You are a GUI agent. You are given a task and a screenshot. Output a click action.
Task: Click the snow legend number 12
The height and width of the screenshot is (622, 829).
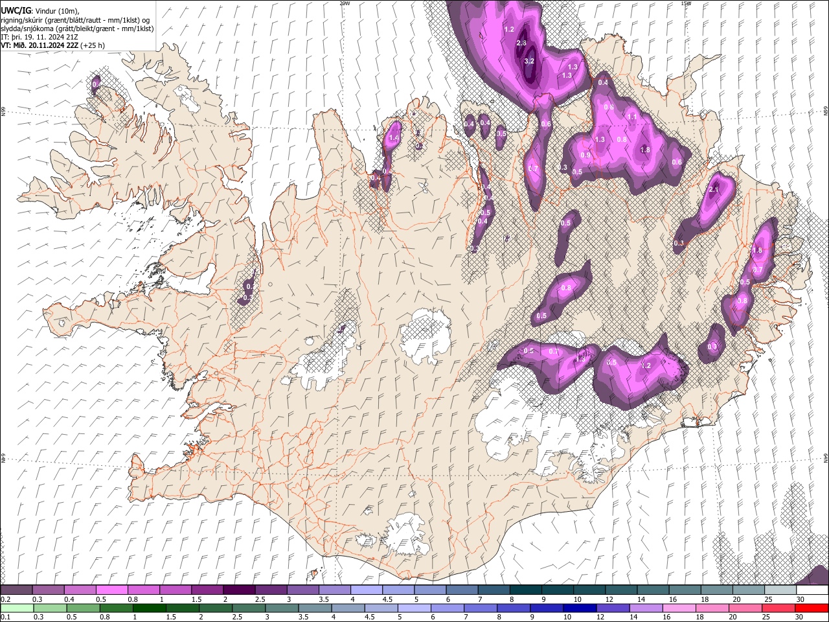(x=609, y=599)
